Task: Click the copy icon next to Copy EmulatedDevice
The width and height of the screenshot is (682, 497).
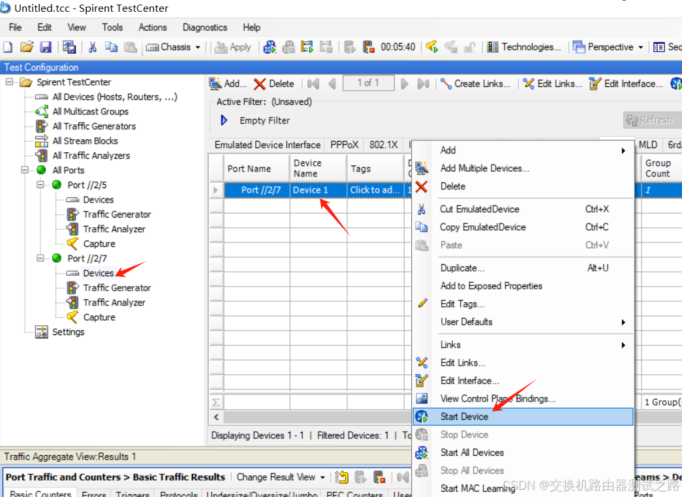Action: (x=421, y=227)
